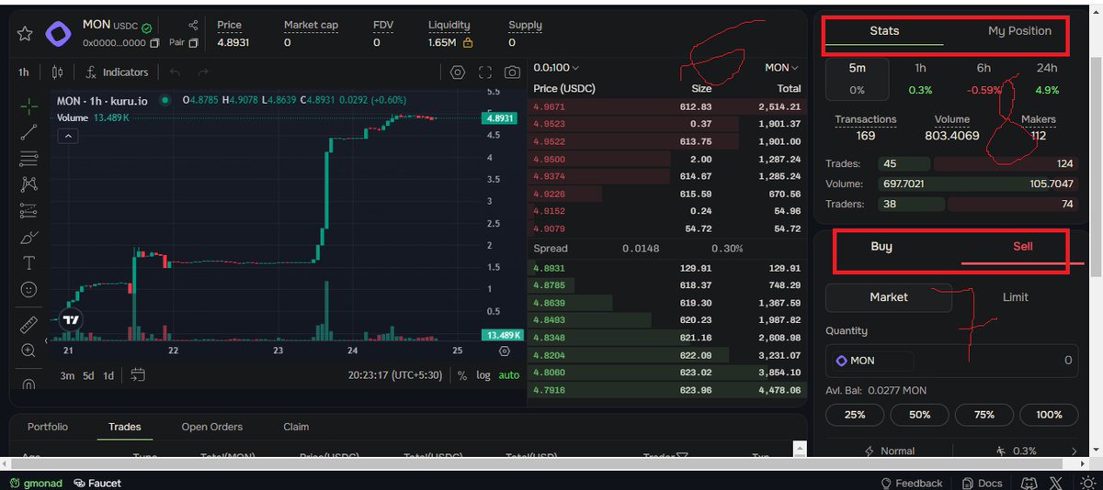The image size is (1103, 490).
Task: Open the 1h timeframe dropdown
Action: pos(24,72)
